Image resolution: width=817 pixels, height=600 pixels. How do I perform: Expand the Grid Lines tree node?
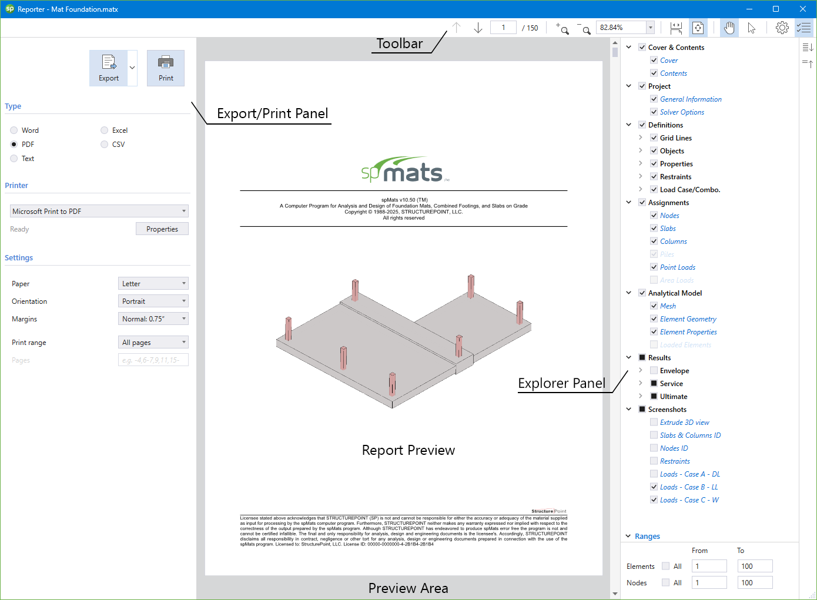click(x=641, y=138)
